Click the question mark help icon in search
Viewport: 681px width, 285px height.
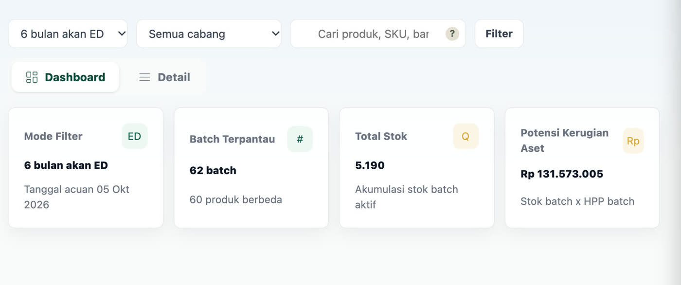452,34
